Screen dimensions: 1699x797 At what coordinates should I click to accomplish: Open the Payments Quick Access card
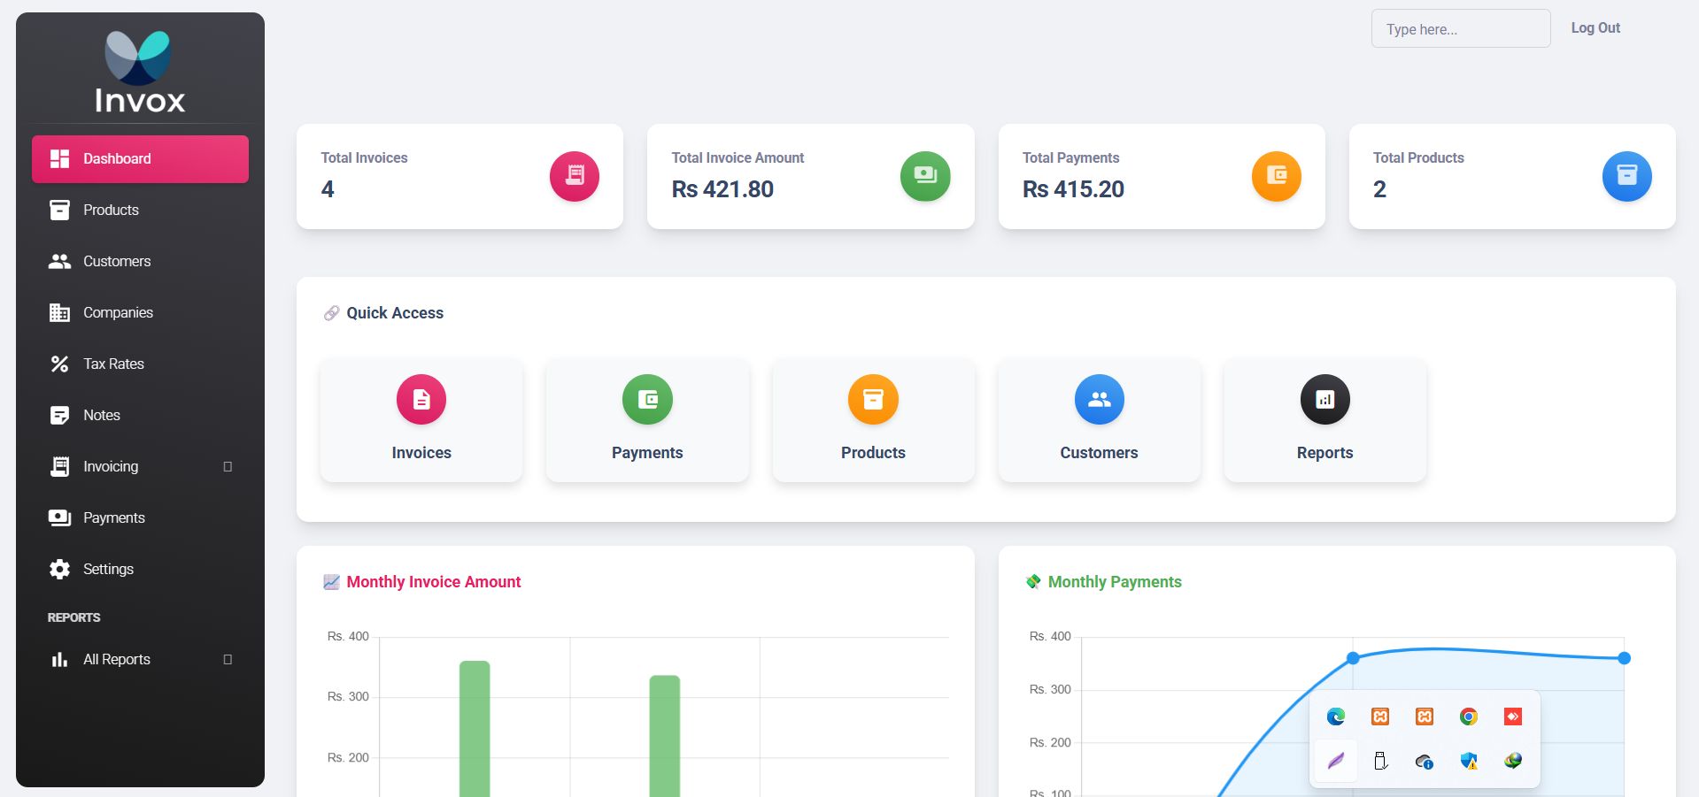647,420
